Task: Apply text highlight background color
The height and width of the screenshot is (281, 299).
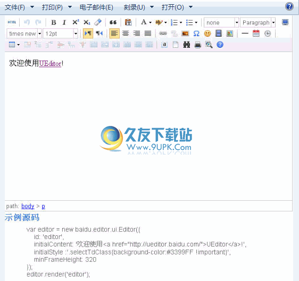Action: coord(159,22)
